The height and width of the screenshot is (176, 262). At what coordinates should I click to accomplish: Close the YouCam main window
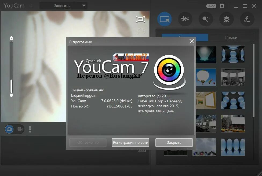254,6
